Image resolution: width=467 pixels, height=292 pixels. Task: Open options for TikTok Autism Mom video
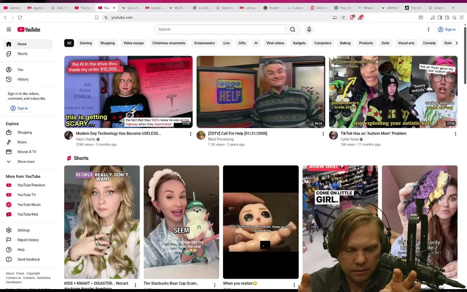[455, 134]
